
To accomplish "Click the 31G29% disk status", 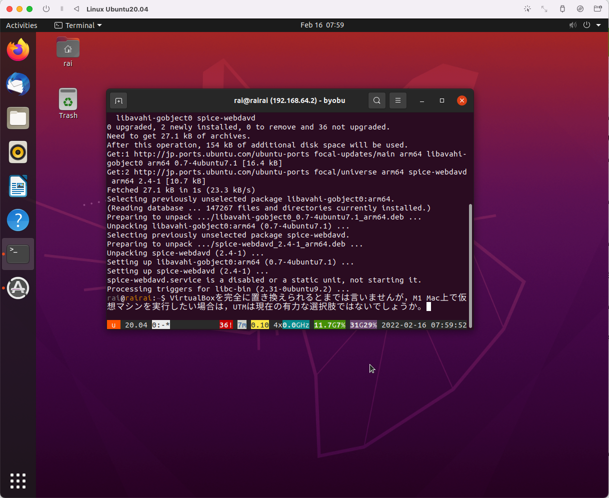I will pos(363,325).
